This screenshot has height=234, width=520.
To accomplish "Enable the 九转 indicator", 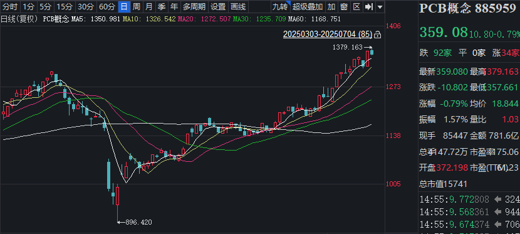I will point(280,7).
